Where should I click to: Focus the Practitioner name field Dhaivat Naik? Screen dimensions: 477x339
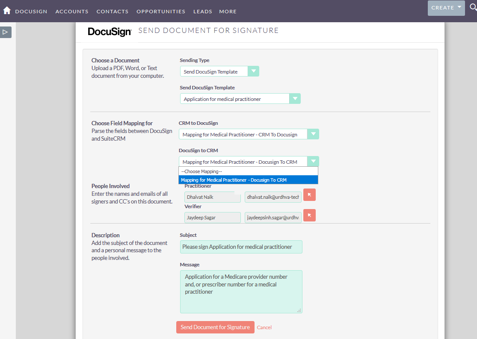pos(212,197)
